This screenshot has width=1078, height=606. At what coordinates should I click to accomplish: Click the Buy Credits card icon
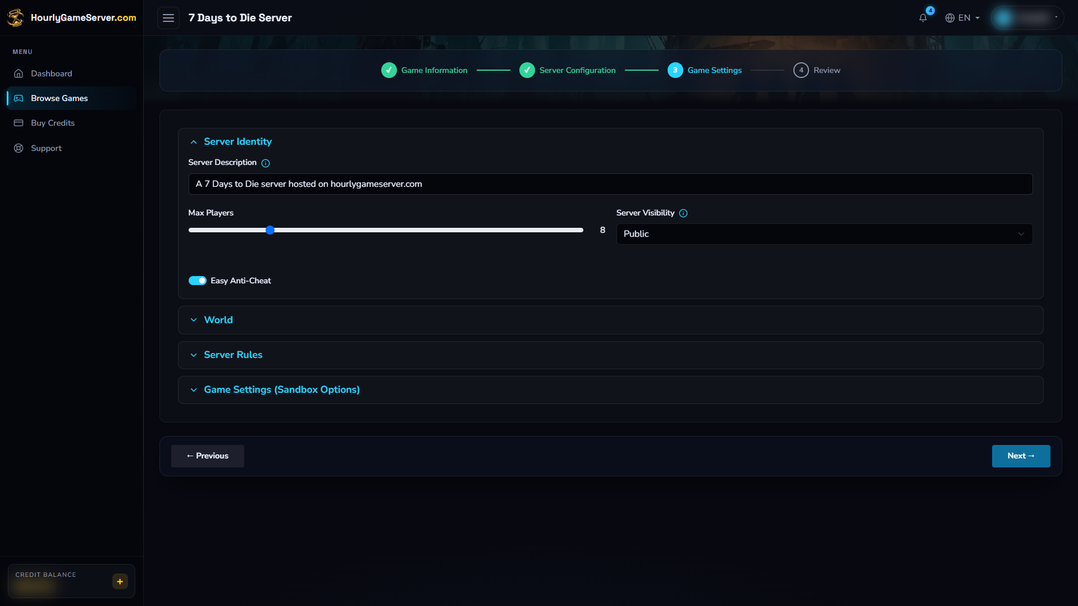[19, 123]
